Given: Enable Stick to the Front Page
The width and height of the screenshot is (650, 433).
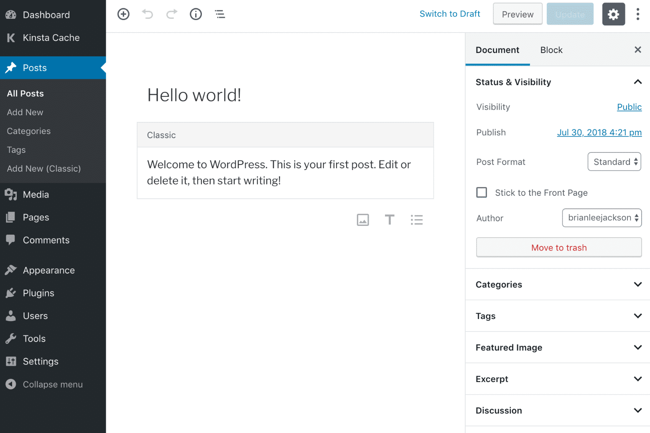Looking at the screenshot, I should [482, 192].
